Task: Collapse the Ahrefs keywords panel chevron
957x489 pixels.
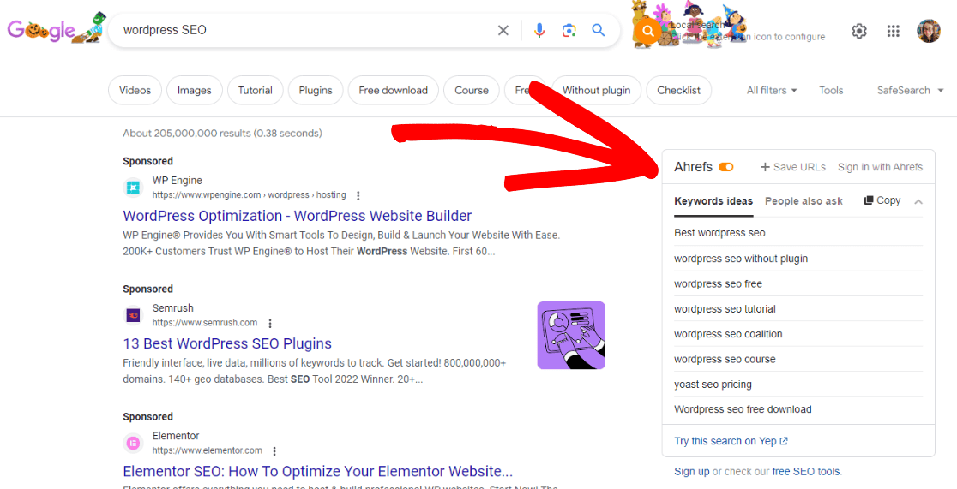Action: click(918, 202)
